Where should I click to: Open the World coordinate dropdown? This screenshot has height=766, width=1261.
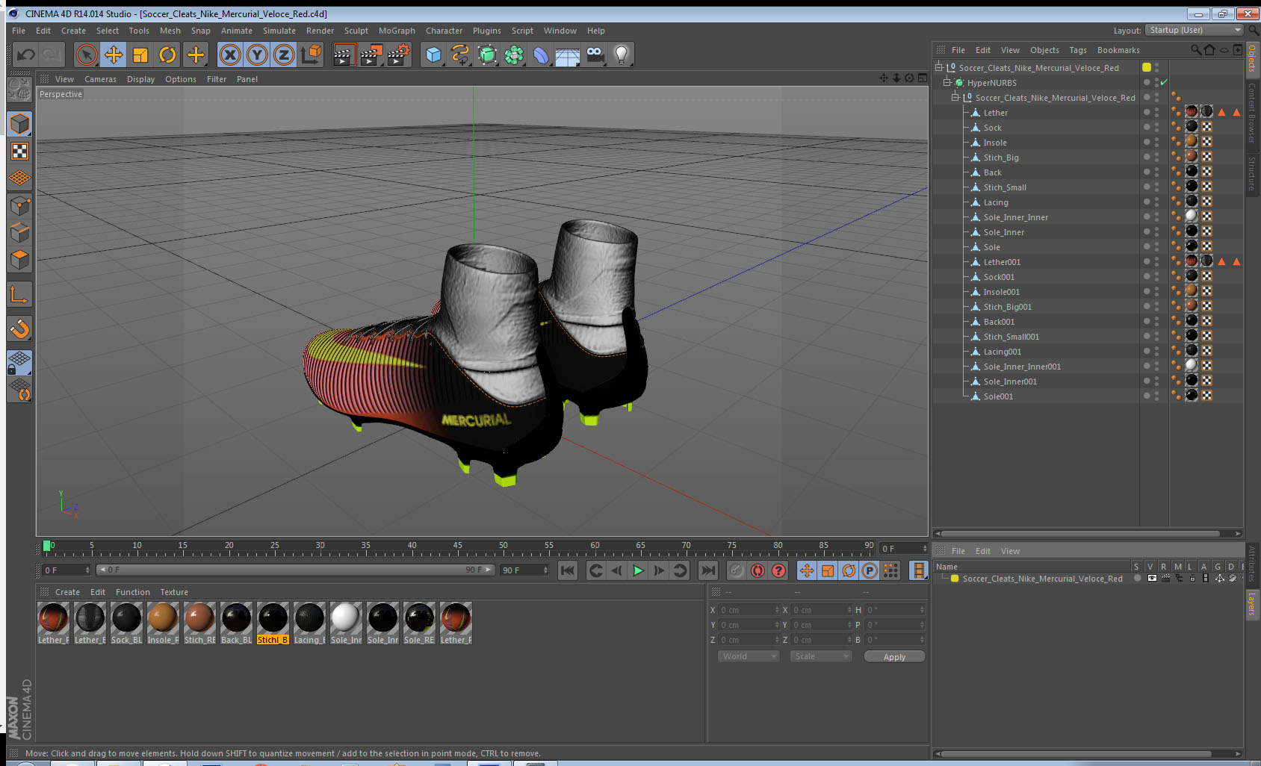click(x=749, y=656)
